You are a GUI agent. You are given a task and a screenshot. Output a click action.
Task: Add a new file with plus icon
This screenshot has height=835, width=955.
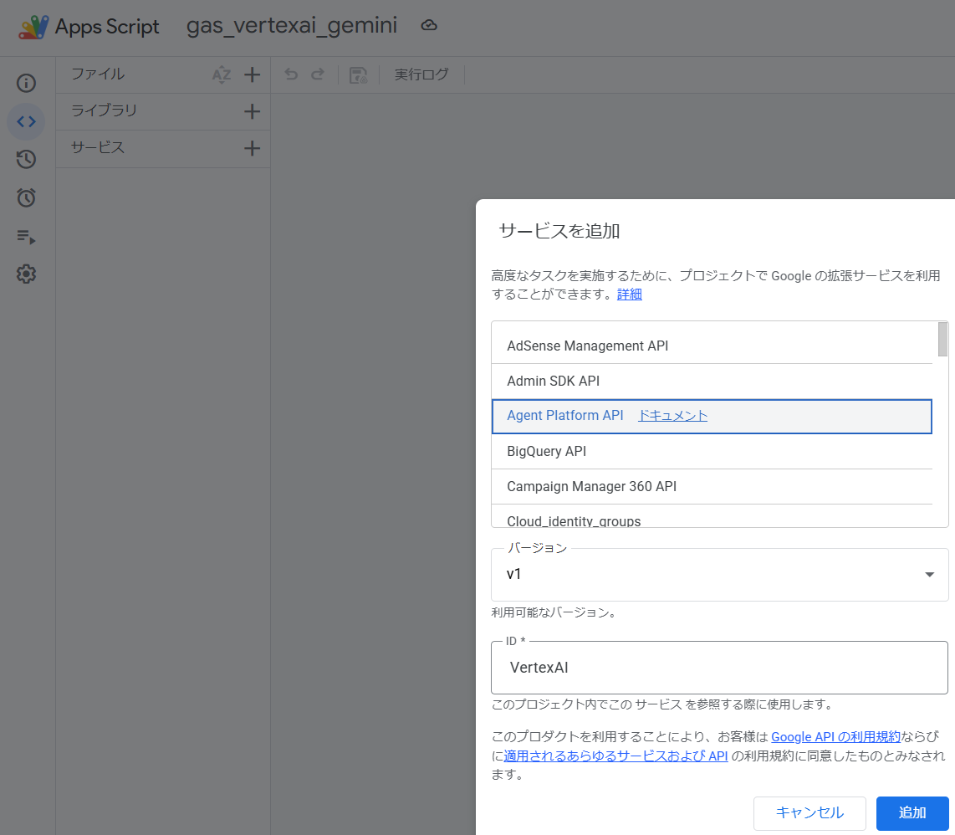pos(253,74)
